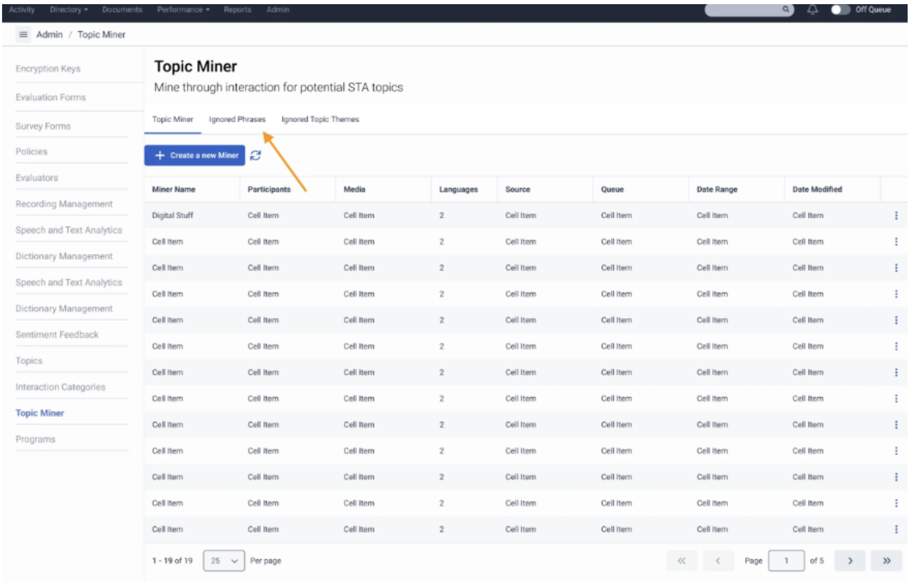This screenshot has height=582, width=913.
Task: Click the search magnifier icon in top bar
Action: click(785, 10)
